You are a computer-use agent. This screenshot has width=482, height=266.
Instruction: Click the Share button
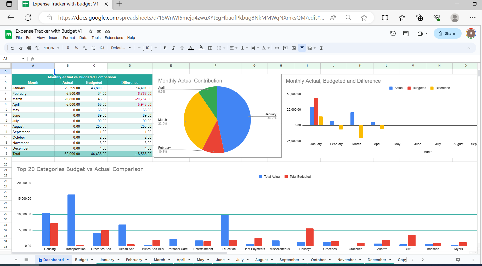point(447,33)
